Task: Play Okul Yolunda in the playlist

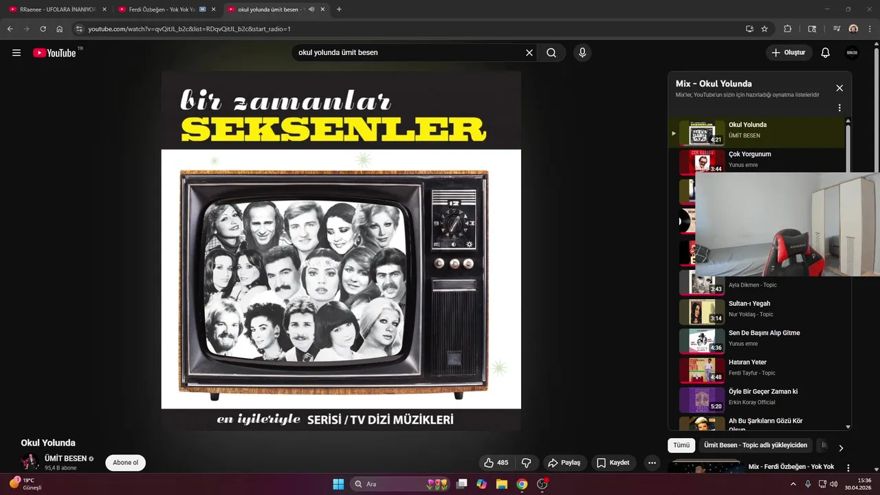Action: pyautogui.click(x=757, y=133)
